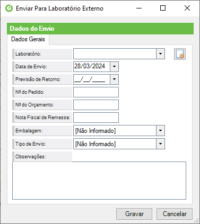
Task: Click the Previsão de Retorno date field
Action: pos(92,79)
